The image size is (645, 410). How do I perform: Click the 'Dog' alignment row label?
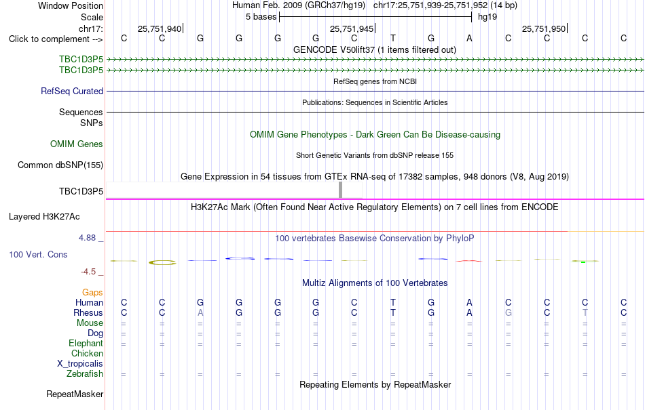95,333
